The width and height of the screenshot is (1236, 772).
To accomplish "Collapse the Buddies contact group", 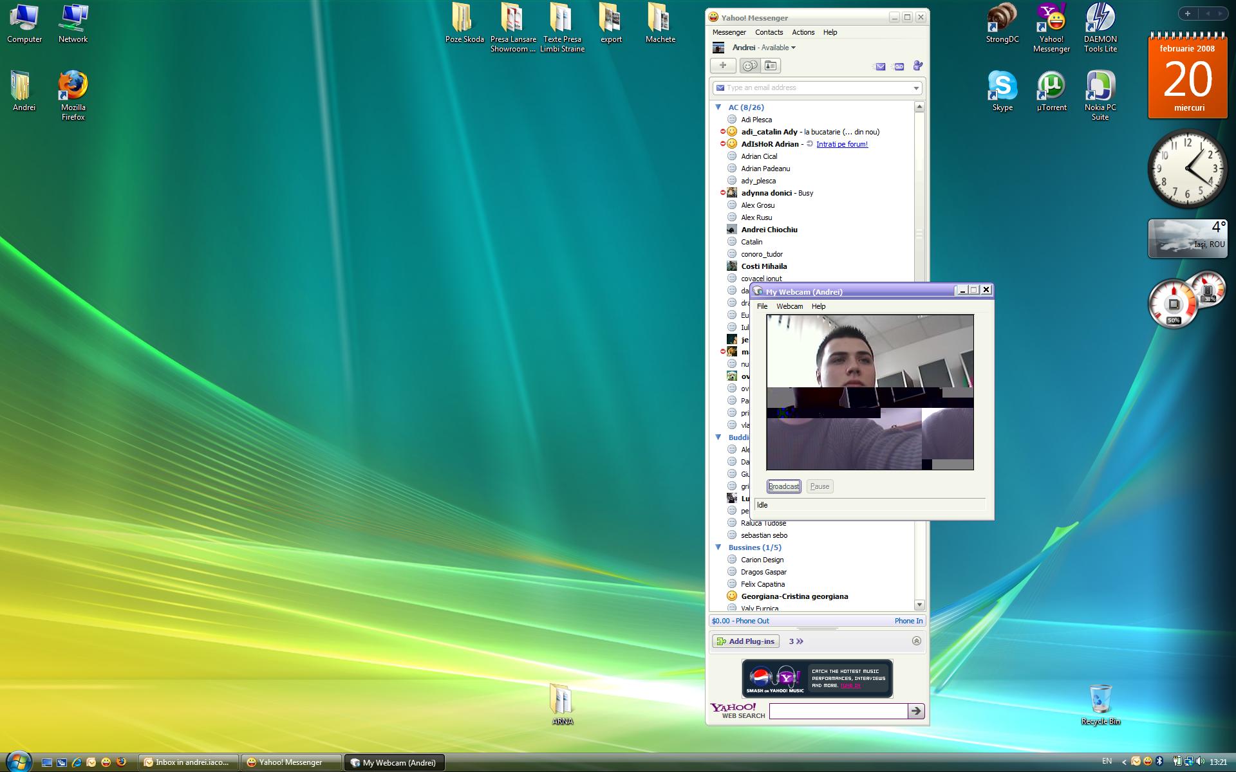I will 718,437.
